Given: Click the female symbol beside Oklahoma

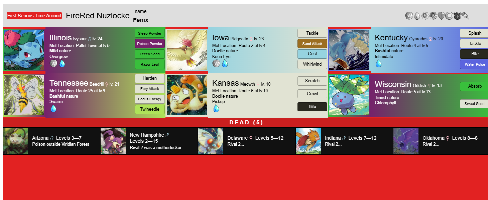Looking at the screenshot, I should (x=448, y=138).
